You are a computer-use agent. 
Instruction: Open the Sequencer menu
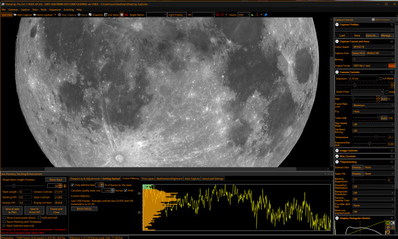(x=55, y=10)
